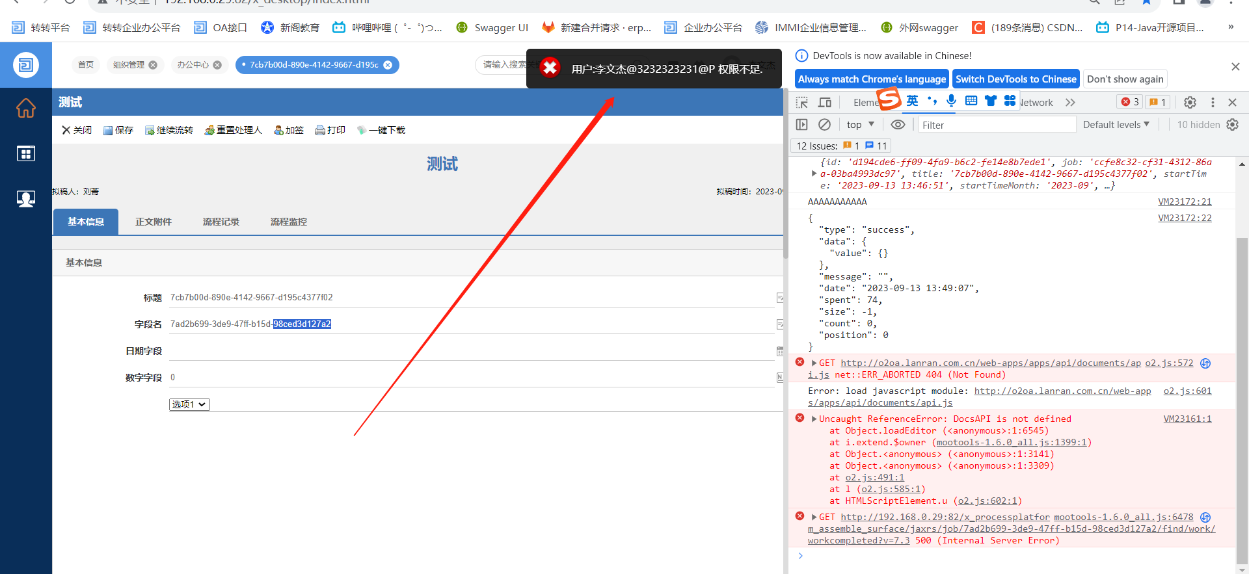Expand the bookmarks overflow chevron
The height and width of the screenshot is (574, 1249).
tap(1231, 27)
